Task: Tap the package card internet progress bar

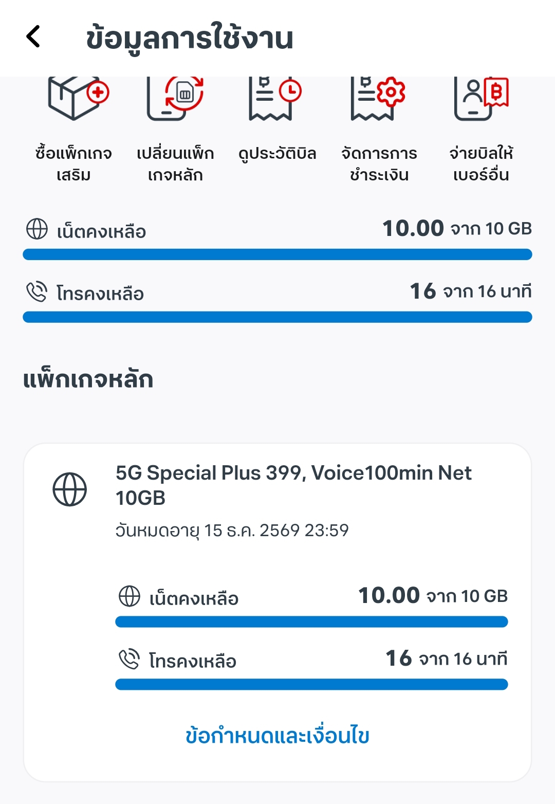Action: (x=311, y=622)
